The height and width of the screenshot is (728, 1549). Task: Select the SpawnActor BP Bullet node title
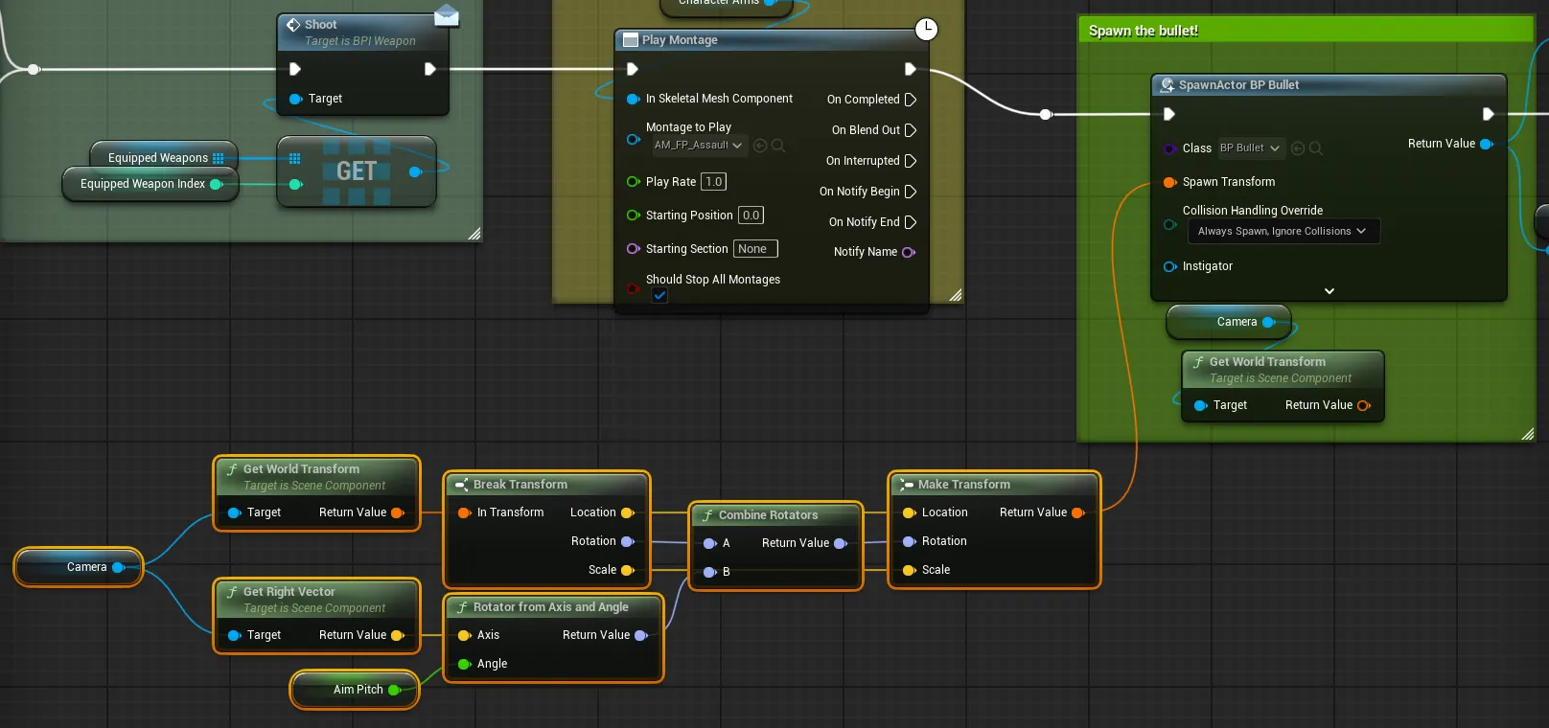pyautogui.click(x=1238, y=85)
